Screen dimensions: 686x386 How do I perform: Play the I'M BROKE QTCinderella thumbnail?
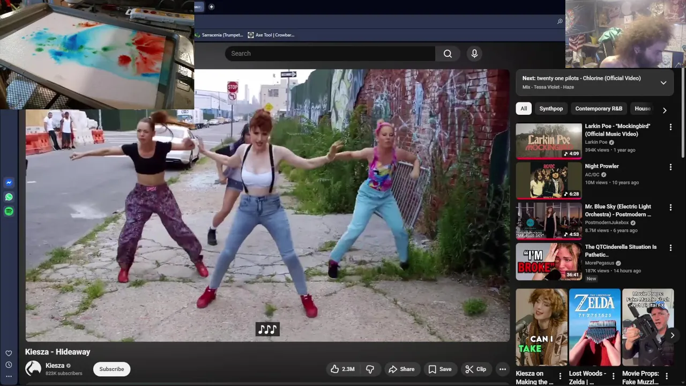point(549,262)
